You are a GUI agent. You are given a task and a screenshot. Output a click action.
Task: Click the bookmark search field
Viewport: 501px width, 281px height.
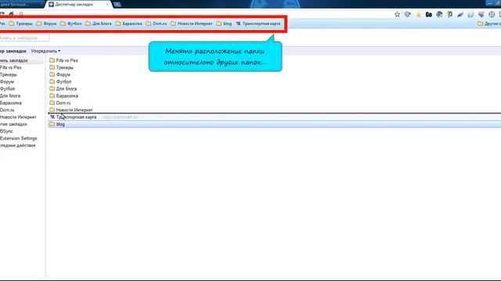24,38
